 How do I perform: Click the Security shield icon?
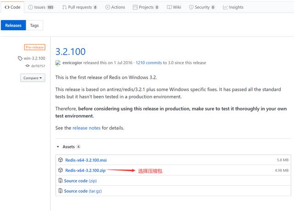[x=191, y=7]
